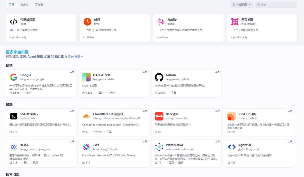
Task: Click the Code Interpreter icon
Action: click(14, 22)
